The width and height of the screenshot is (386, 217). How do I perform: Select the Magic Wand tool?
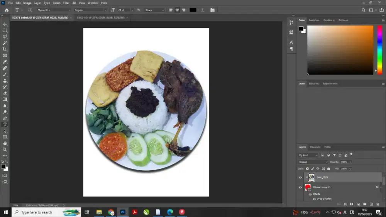(5, 43)
